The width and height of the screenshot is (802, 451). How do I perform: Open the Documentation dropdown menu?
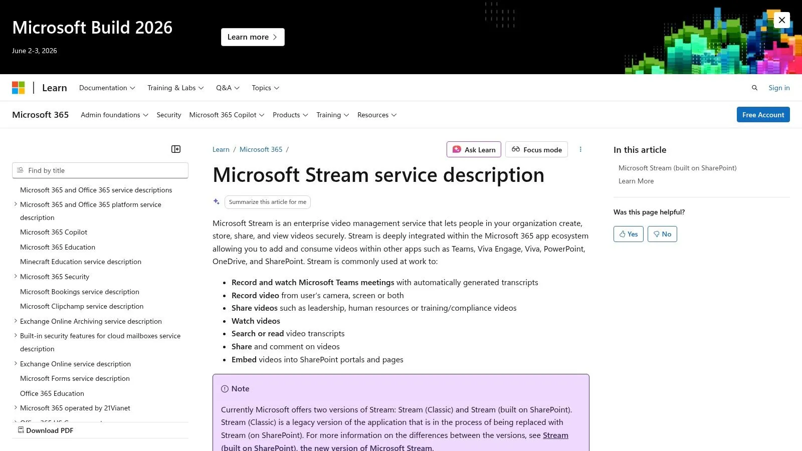pos(107,88)
